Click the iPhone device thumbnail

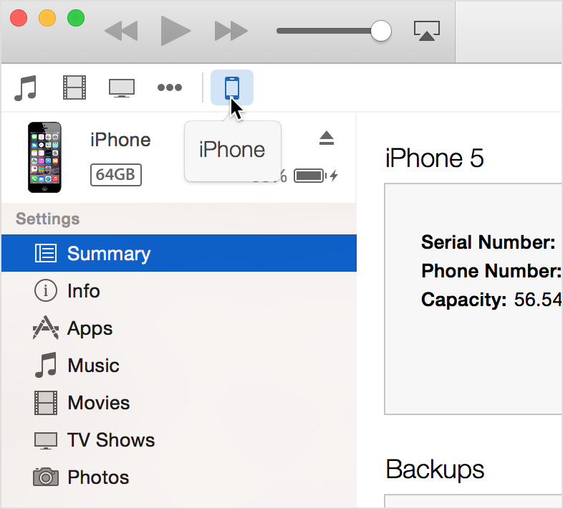[x=44, y=158]
